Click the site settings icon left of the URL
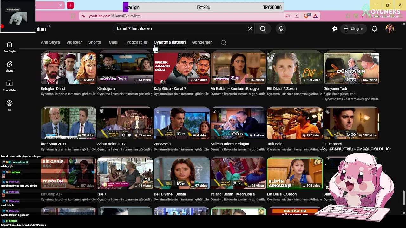The height and width of the screenshot is (228, 406). pos(83,16)
